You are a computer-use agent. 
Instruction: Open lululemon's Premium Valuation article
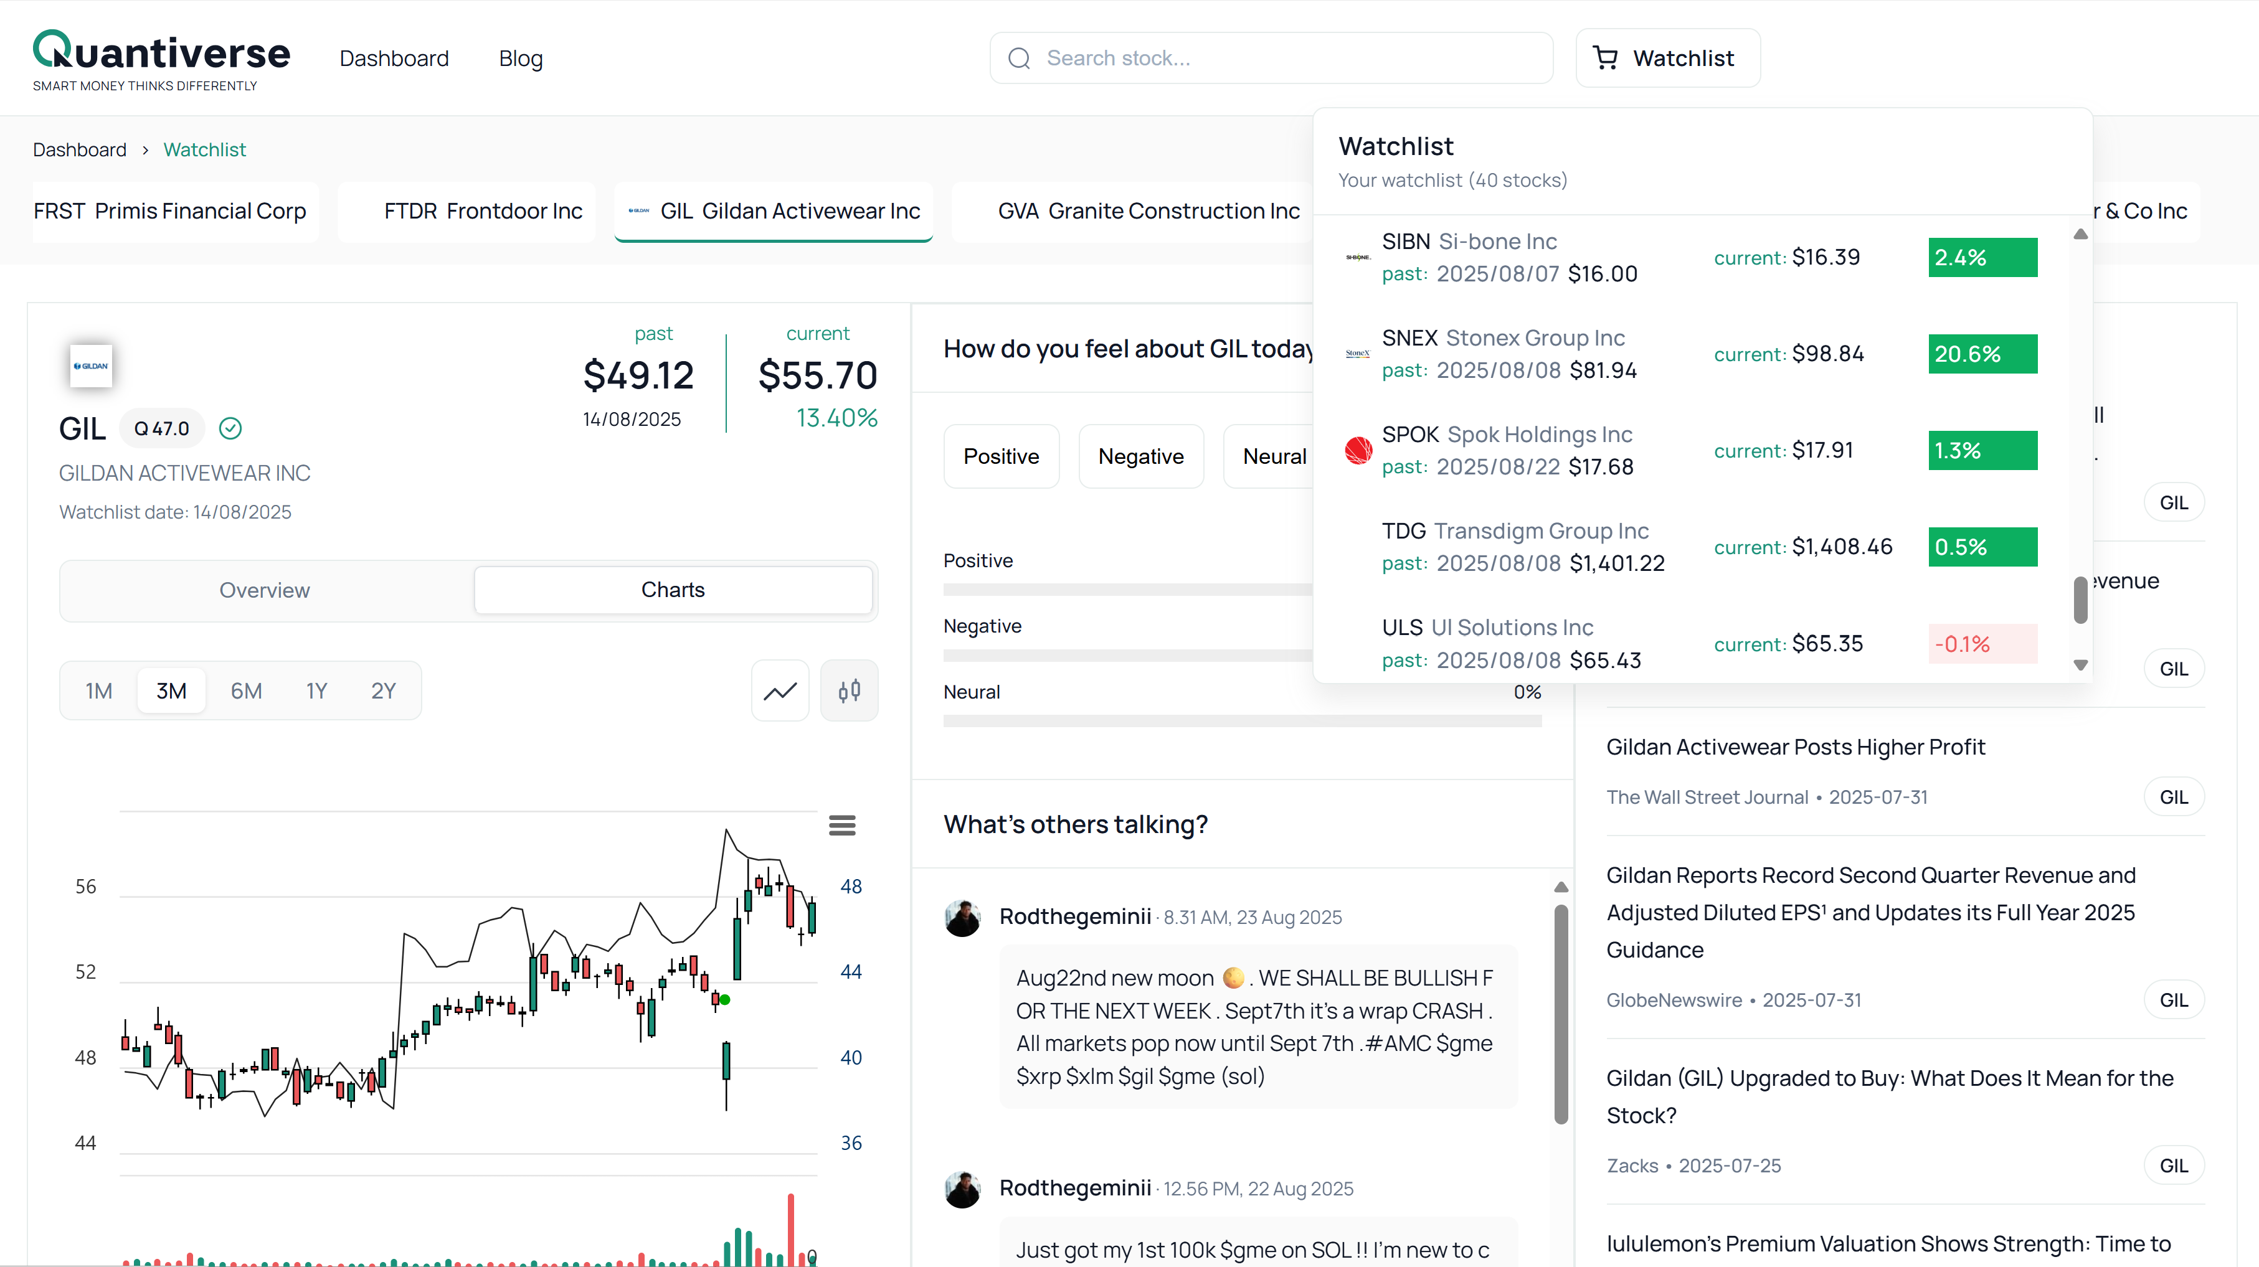pyautogui.click(x=1888, y=1244)
